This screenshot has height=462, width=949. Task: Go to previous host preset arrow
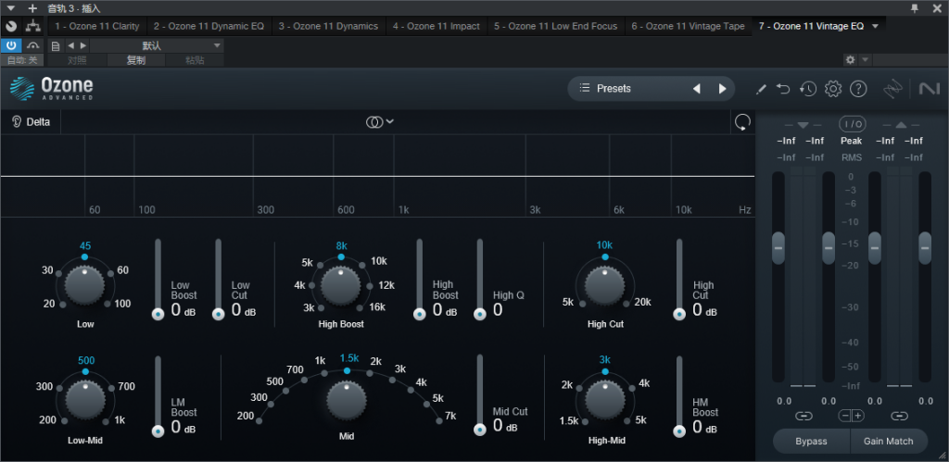coord(70,45)
